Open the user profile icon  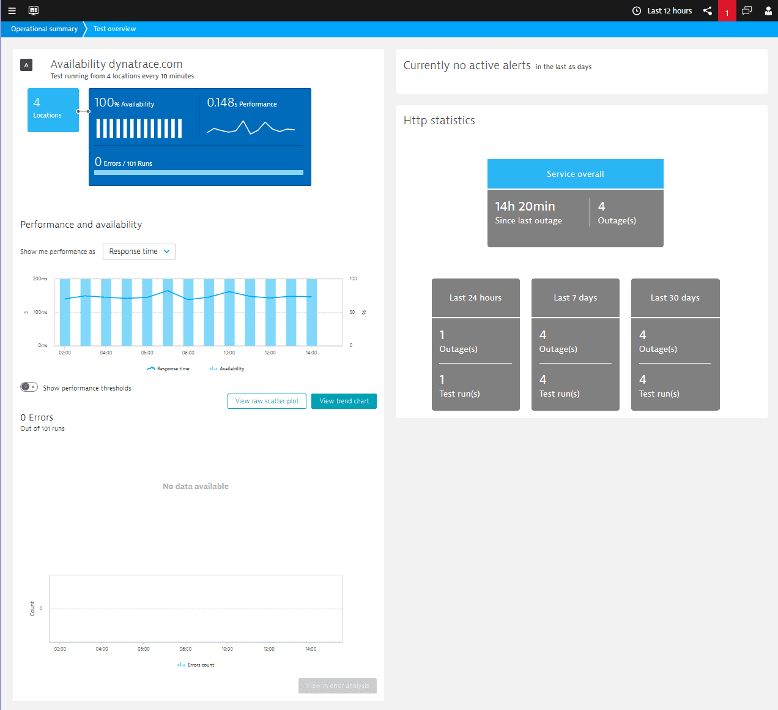tap(768, 10)
